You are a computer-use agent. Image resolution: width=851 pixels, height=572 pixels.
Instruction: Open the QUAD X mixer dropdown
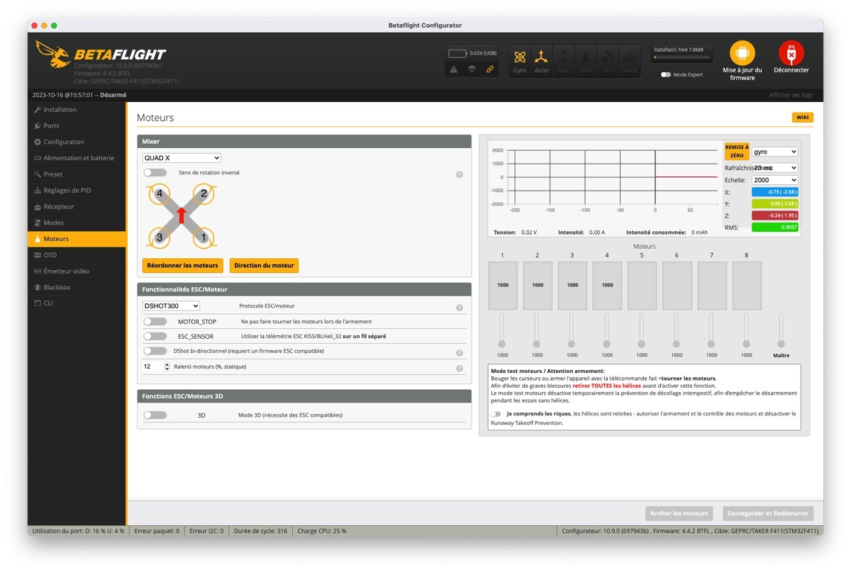click(x=182, y=158)
